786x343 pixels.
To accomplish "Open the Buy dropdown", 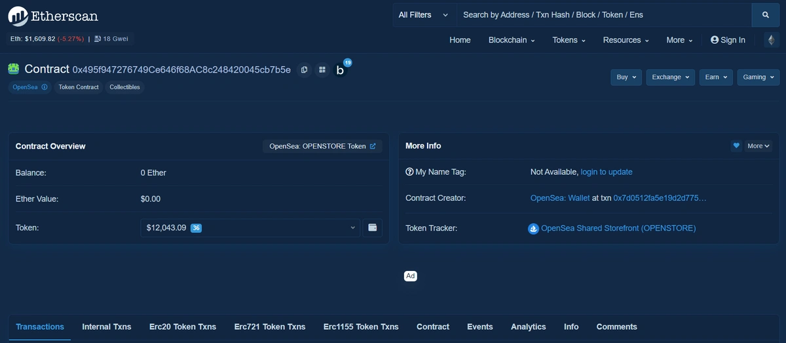I will tap(627, 77).
